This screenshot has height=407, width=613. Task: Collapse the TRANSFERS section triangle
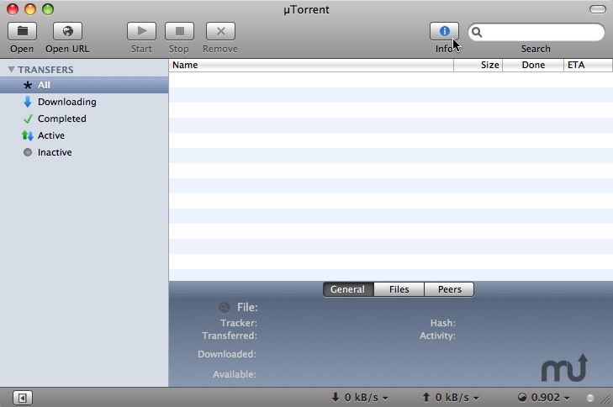pyautogui.click(x=11, y=70)
